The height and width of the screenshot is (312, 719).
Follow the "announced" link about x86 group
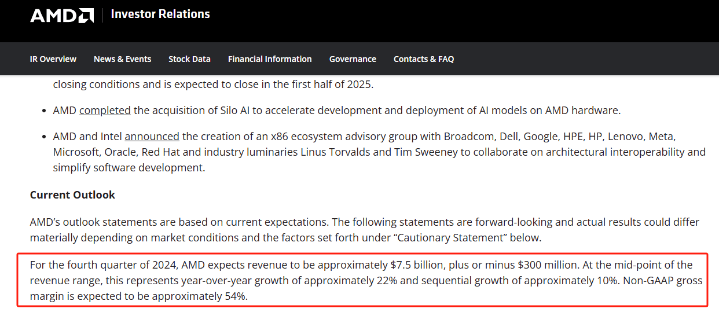coord(152,137)
